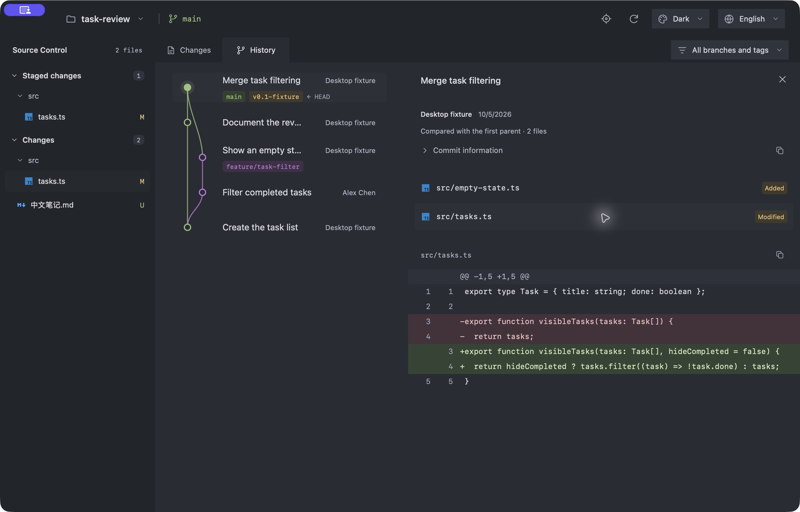This screenshot has height=512, width=800.
Task: Open the task-review repository dropdown
Action: pos(105,19)
